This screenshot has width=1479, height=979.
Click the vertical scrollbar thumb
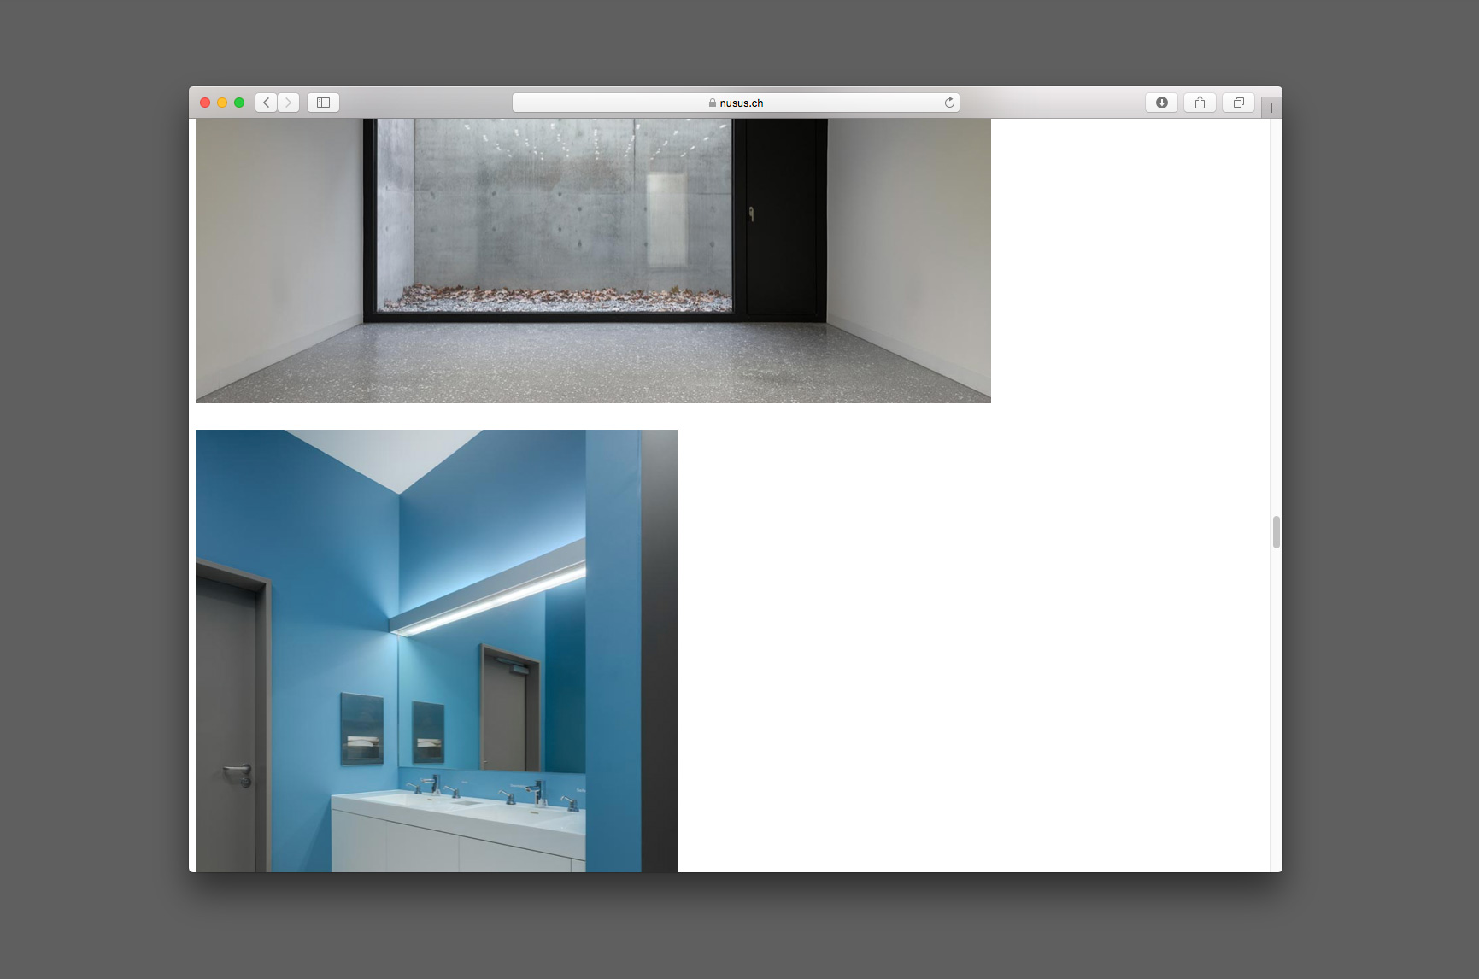1276,532
